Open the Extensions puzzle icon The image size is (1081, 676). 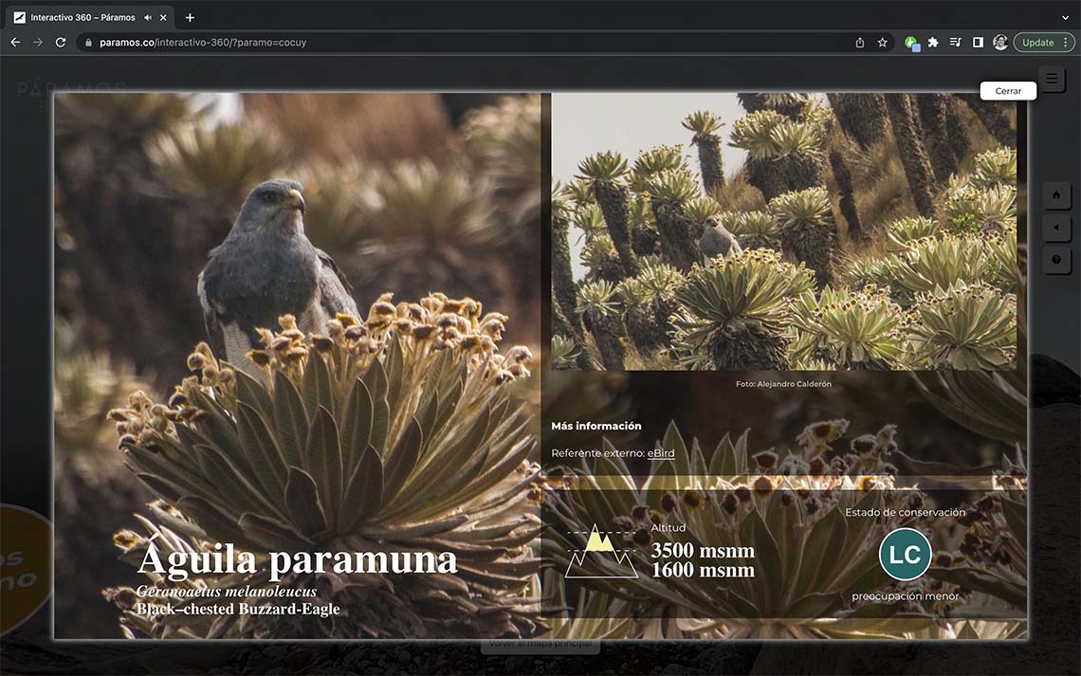(x=933, y=43)
